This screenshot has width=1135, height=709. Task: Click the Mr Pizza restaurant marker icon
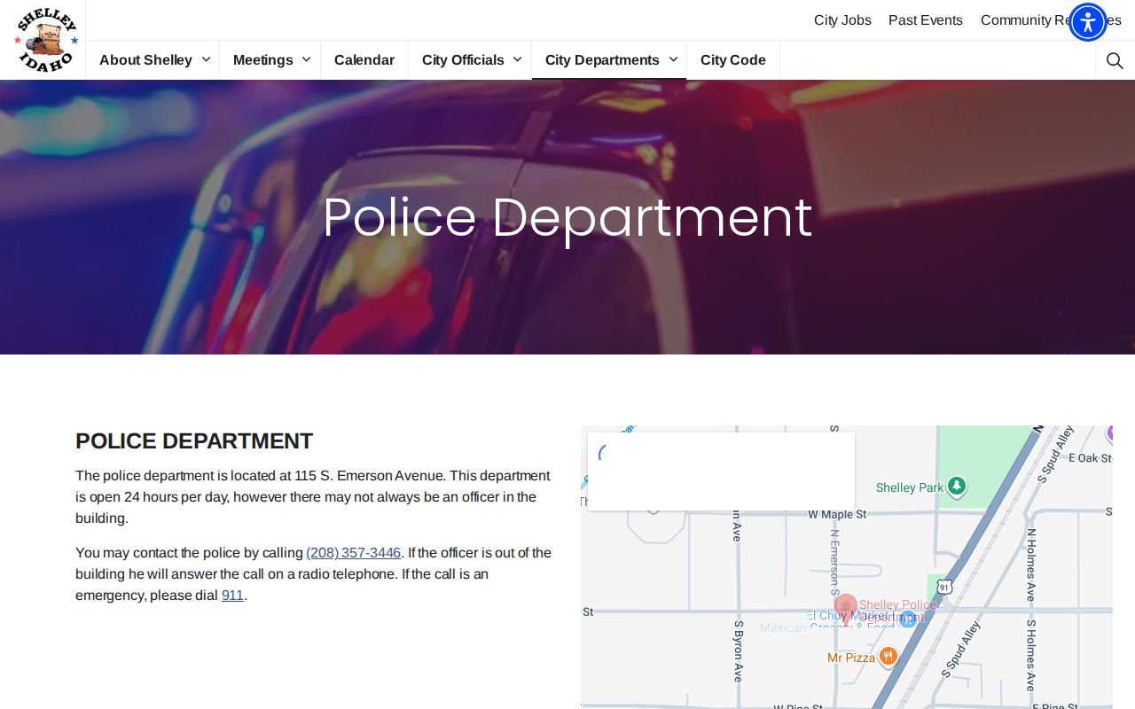888,656
